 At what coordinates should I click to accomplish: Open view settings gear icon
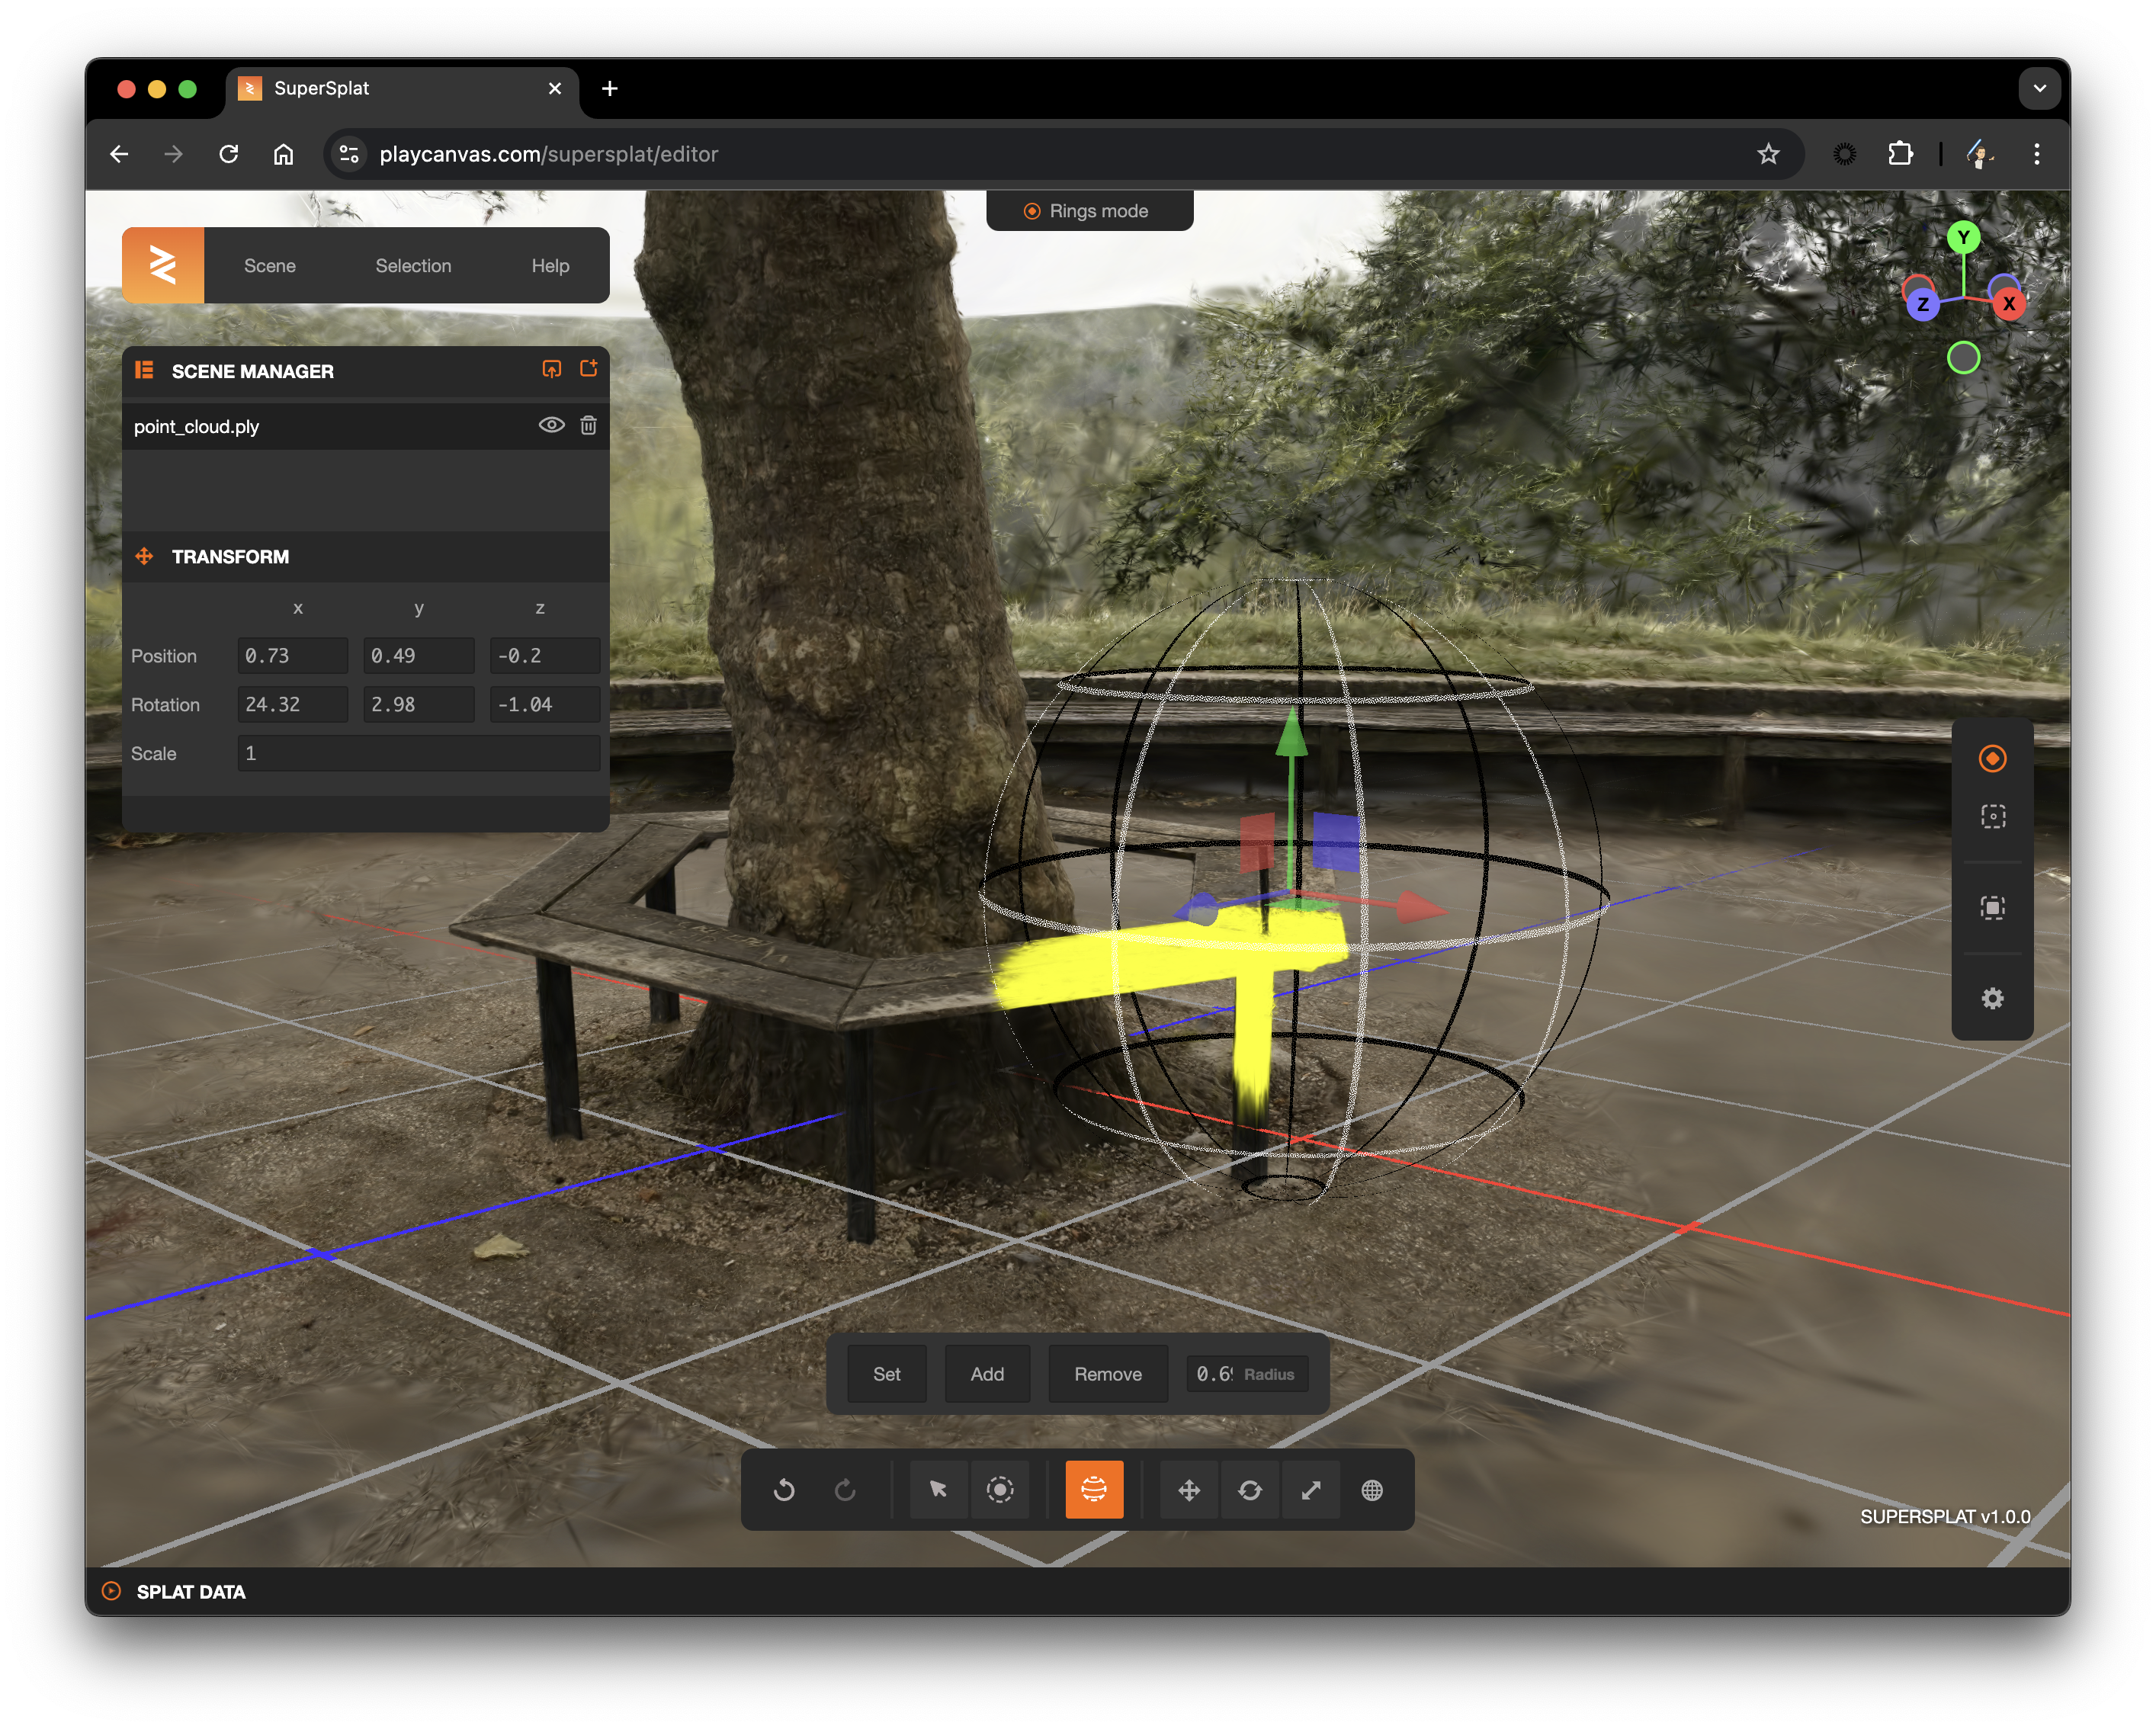click(x=1992, y=998)
